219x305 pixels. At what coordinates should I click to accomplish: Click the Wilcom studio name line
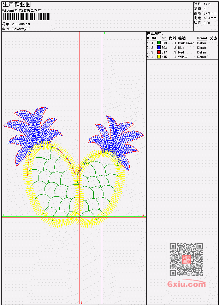(x=22, y=11)
